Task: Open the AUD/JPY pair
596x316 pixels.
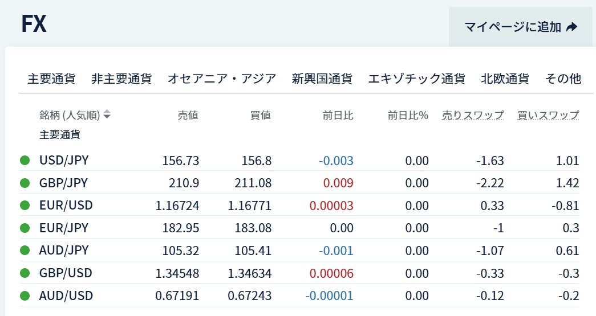Action: [64, 251]
